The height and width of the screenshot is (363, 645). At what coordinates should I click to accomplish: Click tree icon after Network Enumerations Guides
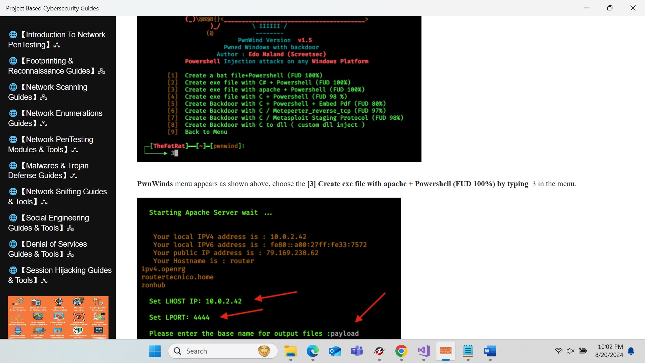(43, 124)
